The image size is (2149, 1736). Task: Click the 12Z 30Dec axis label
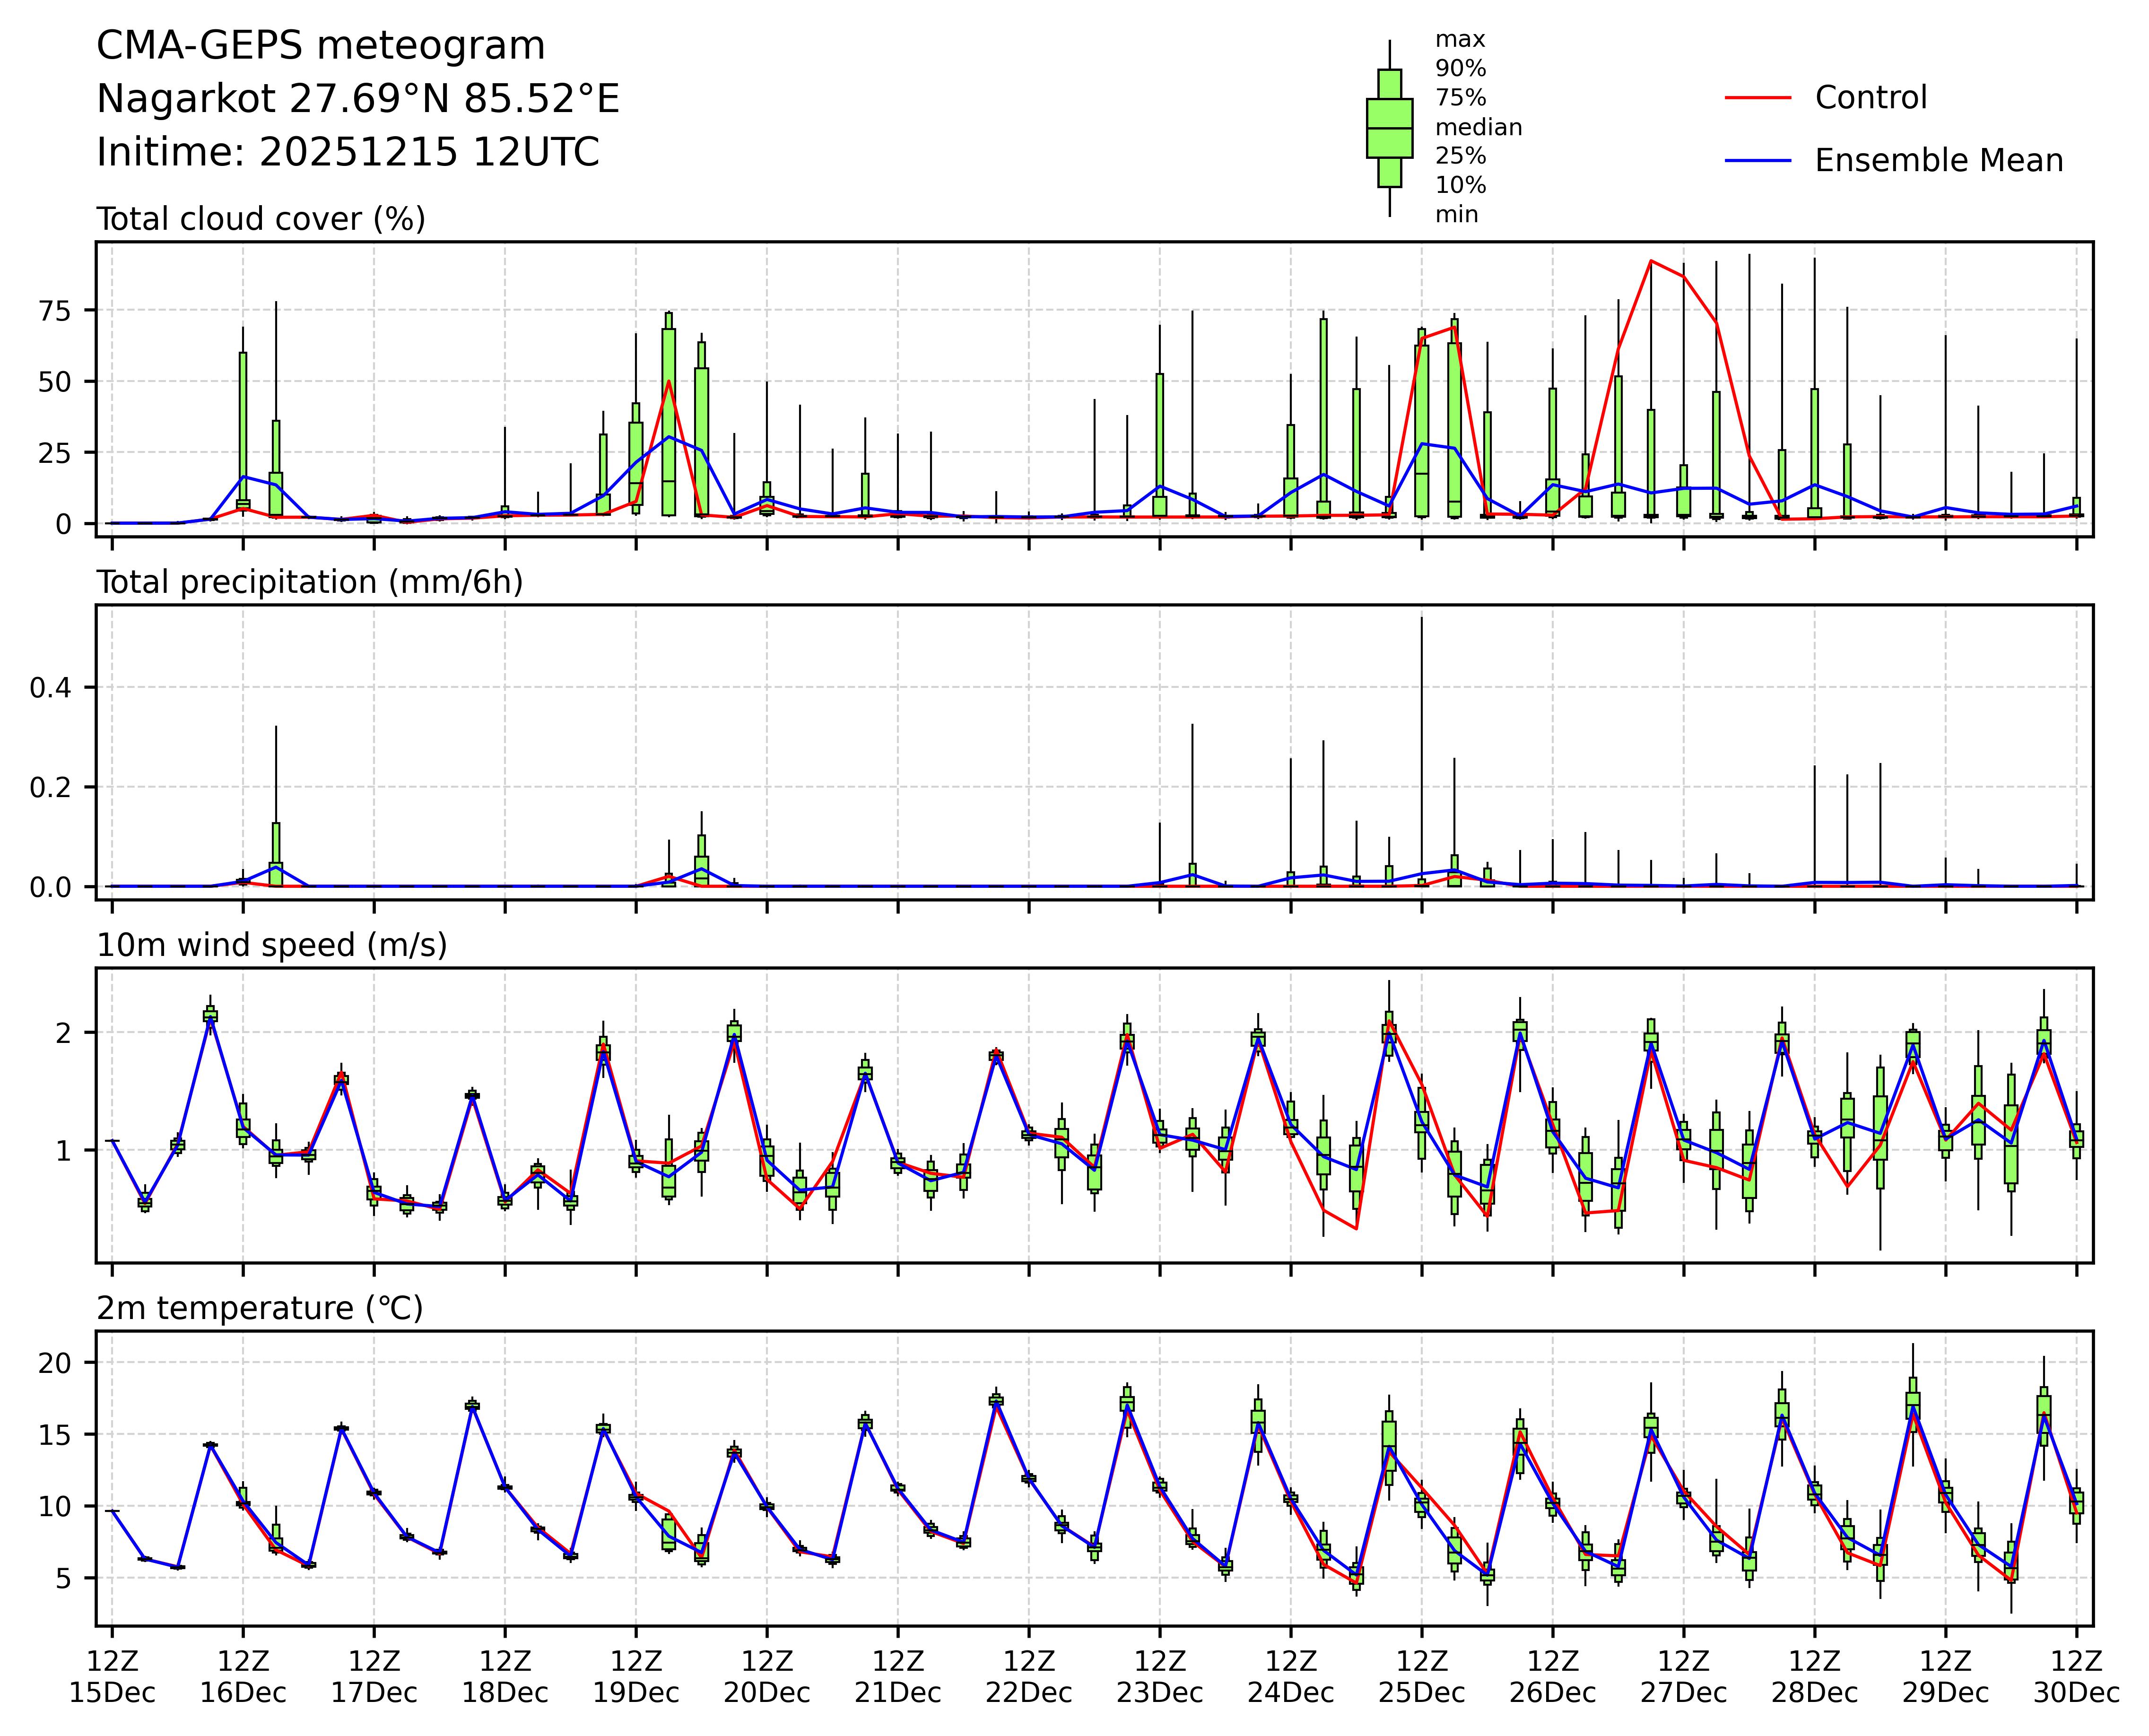click(2076, 1677)
